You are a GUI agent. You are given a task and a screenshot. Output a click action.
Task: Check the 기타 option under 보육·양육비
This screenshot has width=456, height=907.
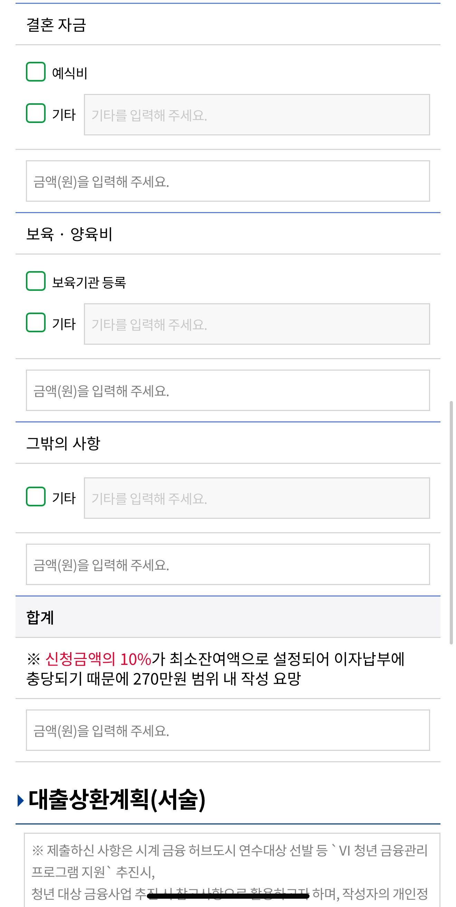click(35, 324)
